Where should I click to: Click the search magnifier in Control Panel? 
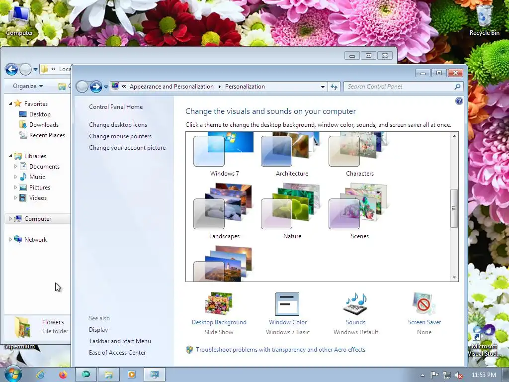pos(457,87)
